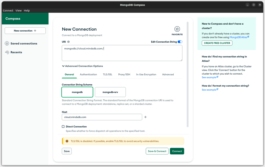Open the View menu
The height and width of the screenshot is (167, 265).
pos(18,11)
